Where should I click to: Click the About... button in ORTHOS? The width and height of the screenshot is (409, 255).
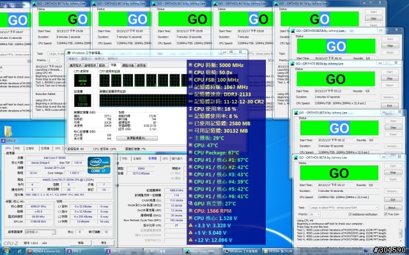click(x=393, y=208)
